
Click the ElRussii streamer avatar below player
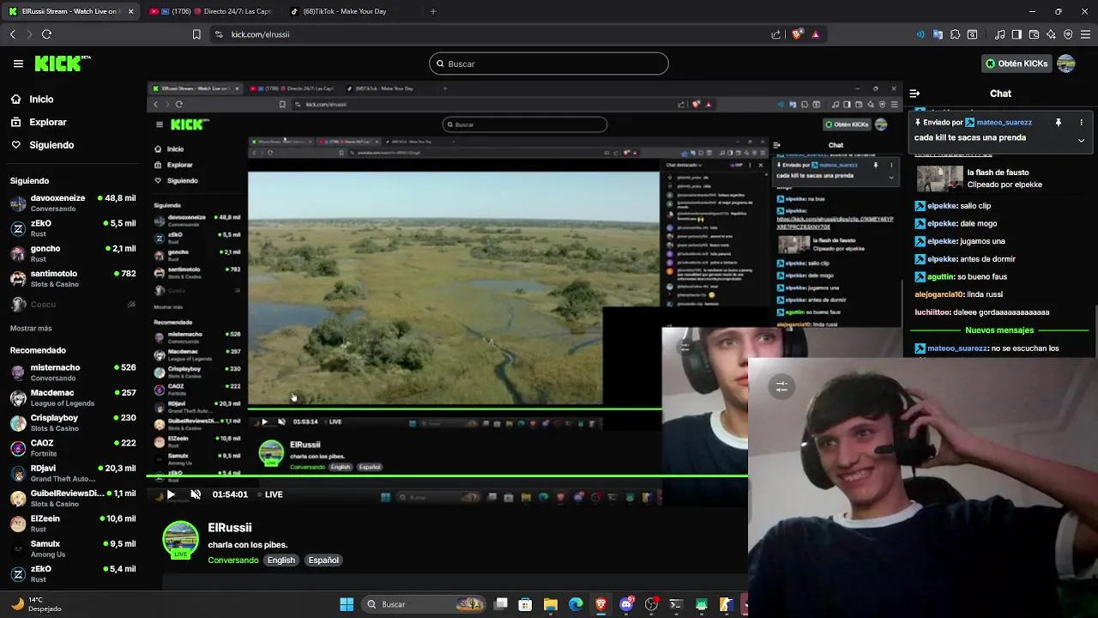180,540
